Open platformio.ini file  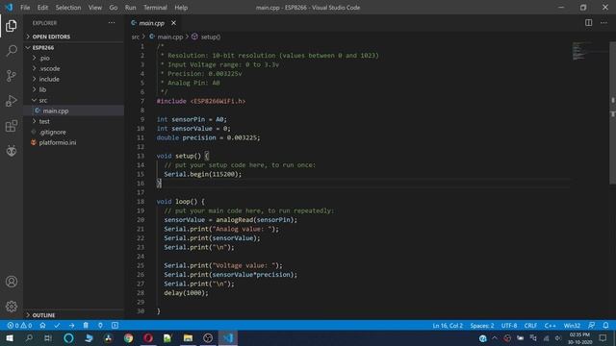point(74,143)
